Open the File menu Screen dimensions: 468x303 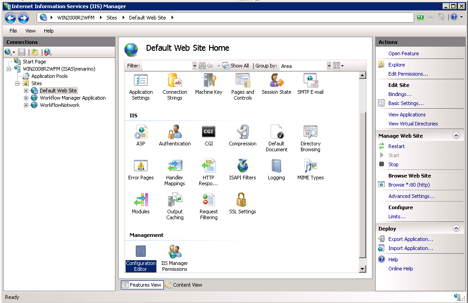[x=13, y=31]
